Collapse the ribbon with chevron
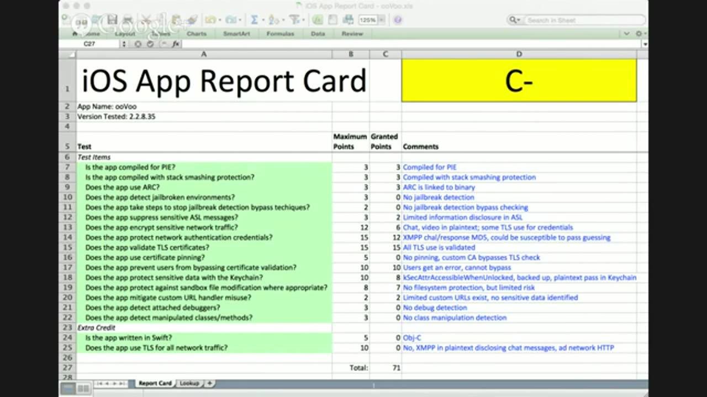 (626, 34)
